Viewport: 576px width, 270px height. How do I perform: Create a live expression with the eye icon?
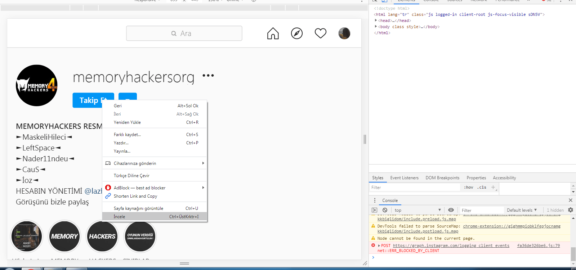pos(451,210)
